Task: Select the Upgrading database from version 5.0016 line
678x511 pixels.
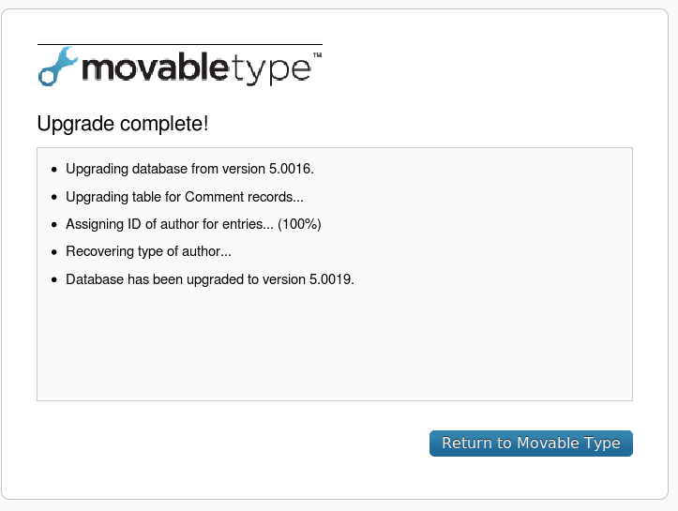Action: coord(189,169)
